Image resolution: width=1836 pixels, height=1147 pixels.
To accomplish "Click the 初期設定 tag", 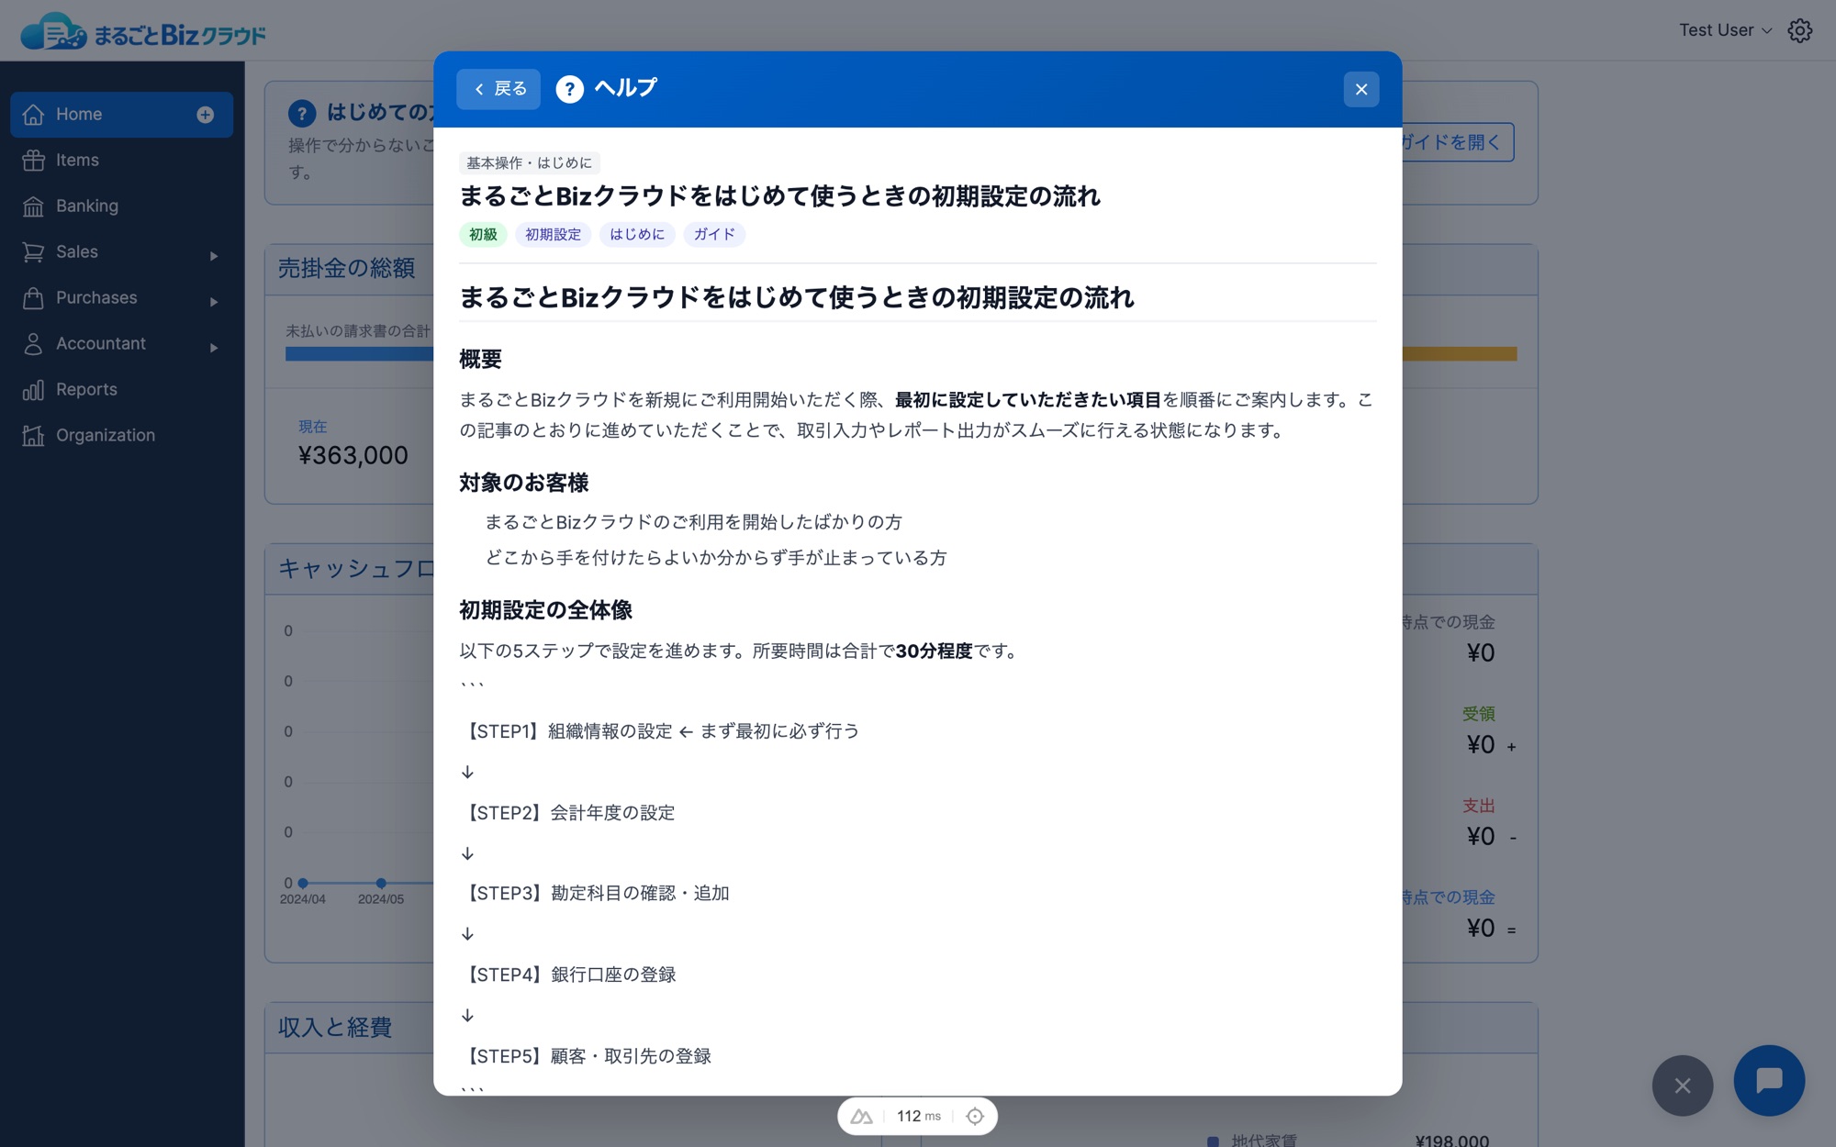I will (x=553, y=235).
